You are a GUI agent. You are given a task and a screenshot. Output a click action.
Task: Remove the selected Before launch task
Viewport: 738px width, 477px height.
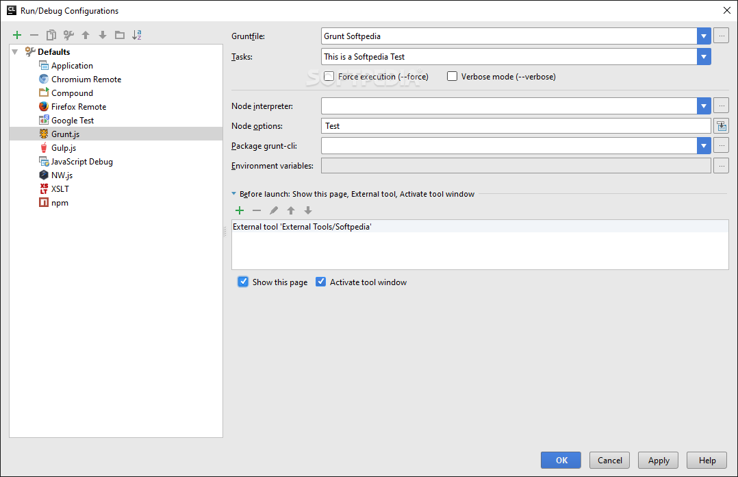pos(257,210)
